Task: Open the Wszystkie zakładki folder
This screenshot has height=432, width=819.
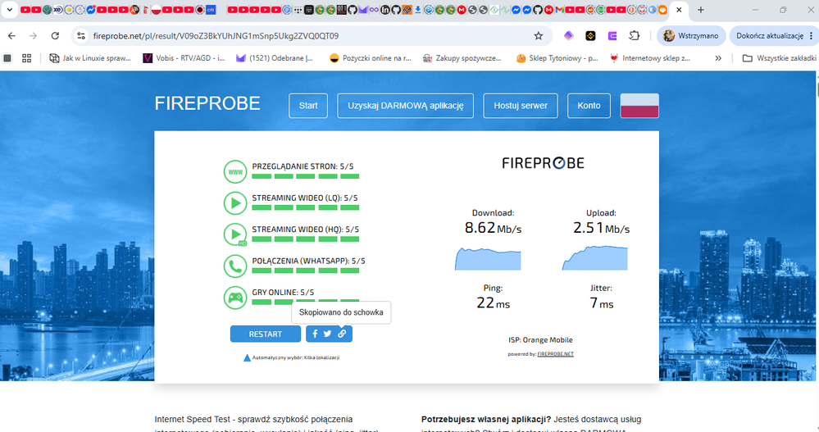Action: [779, 58]
